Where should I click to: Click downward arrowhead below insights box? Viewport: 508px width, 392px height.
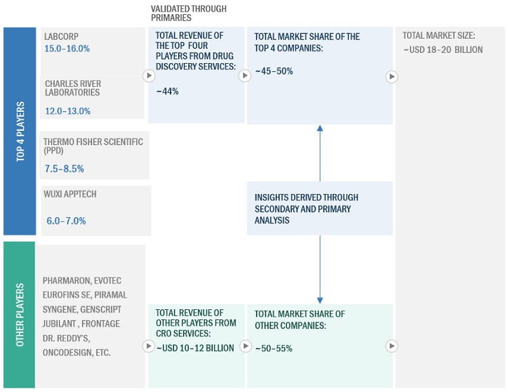(x=320, y=299)
